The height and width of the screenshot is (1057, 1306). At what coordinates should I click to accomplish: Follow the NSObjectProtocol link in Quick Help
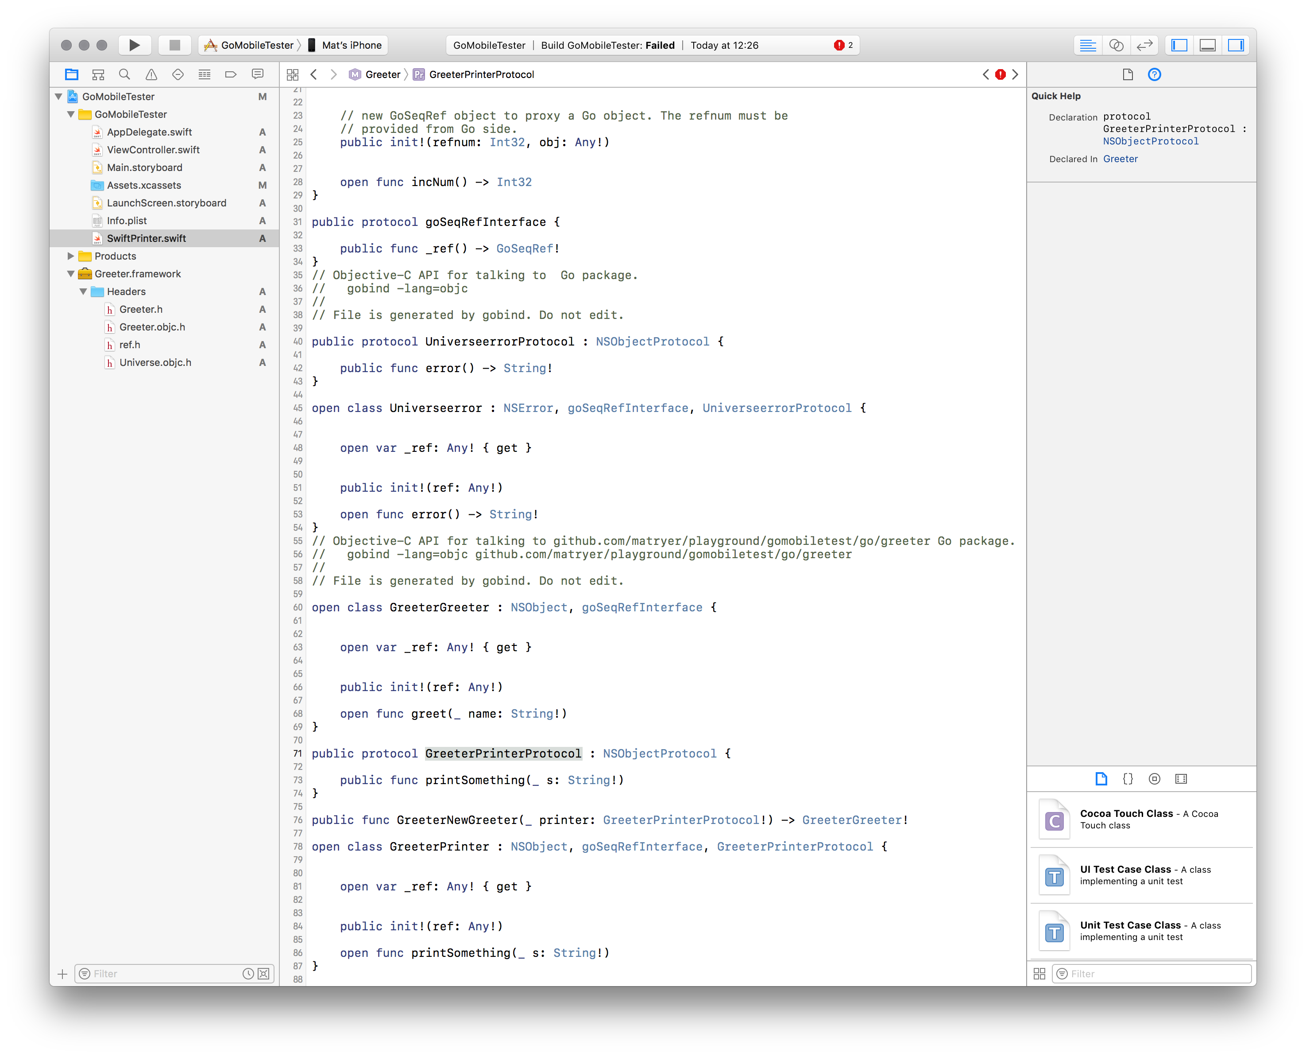pos(1151,141)
